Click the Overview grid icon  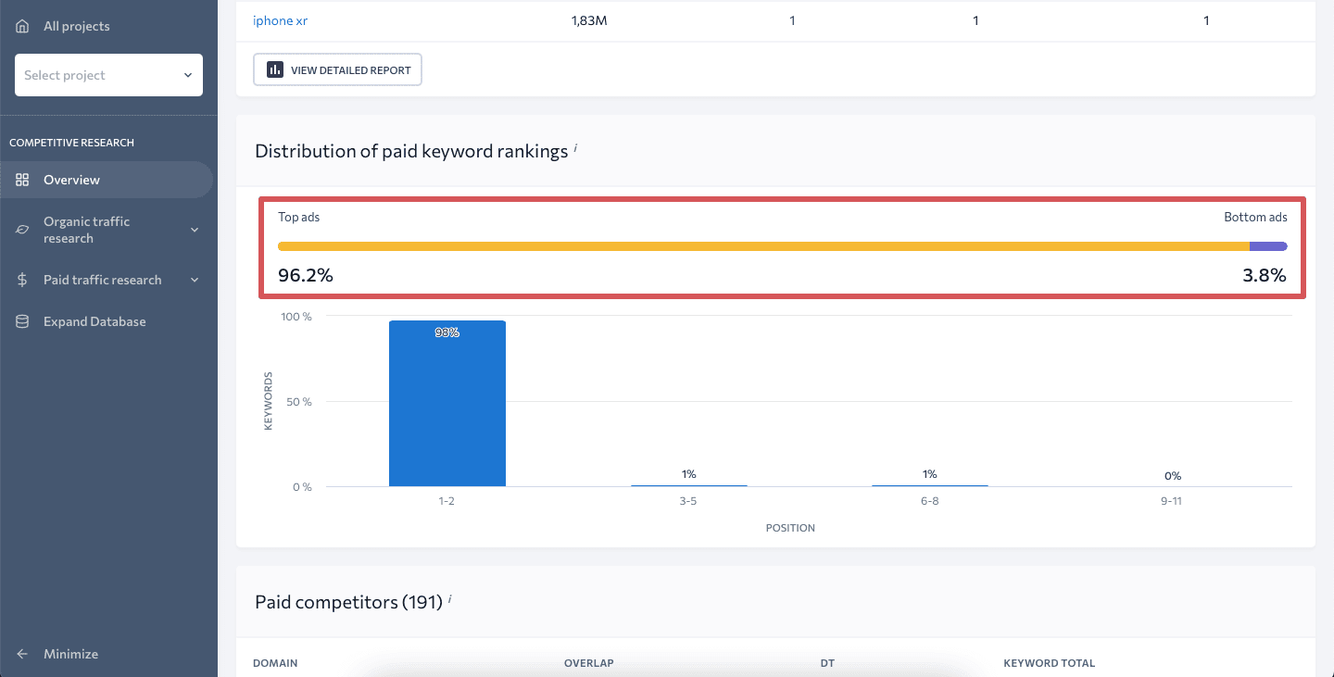[x=22, y=180]
